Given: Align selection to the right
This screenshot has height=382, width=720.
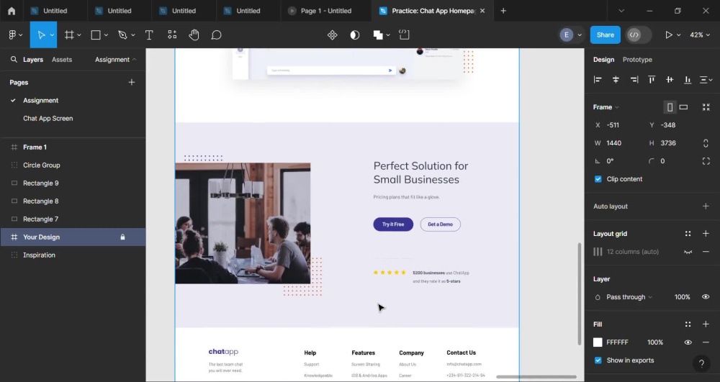Looking at the screenshot, I should [634, 80].
